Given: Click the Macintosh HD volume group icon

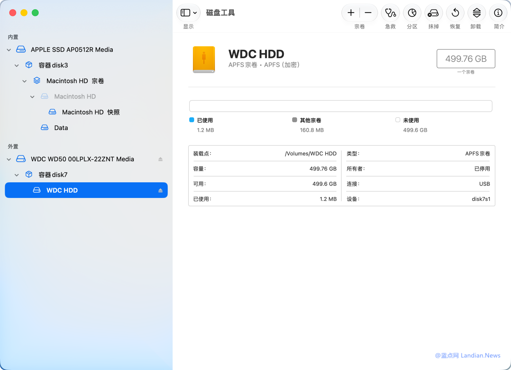Looking at the screenshot, I should (37, 81).
